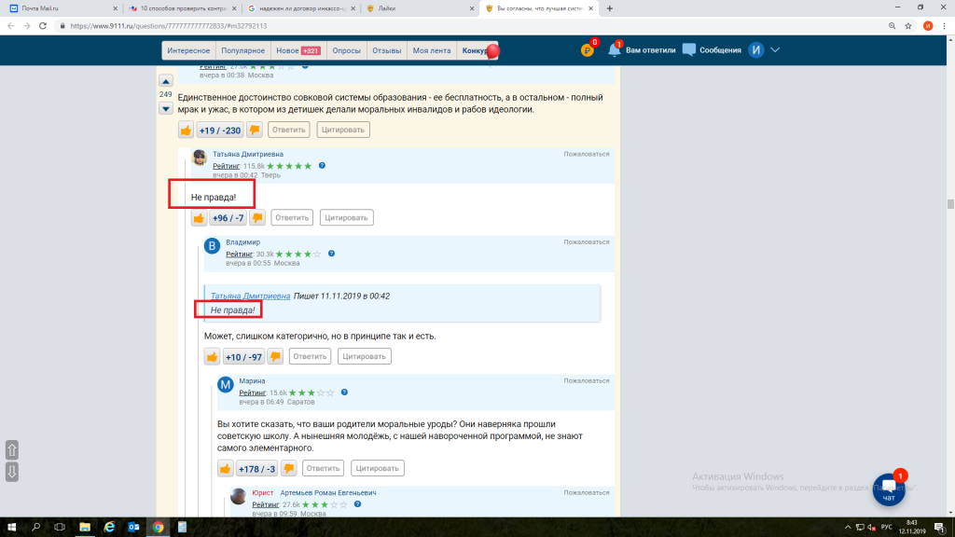The width and height of the screenshot is (955, 537).
Task: Select the 'Популярное' navigation tab
Action: 243,50
